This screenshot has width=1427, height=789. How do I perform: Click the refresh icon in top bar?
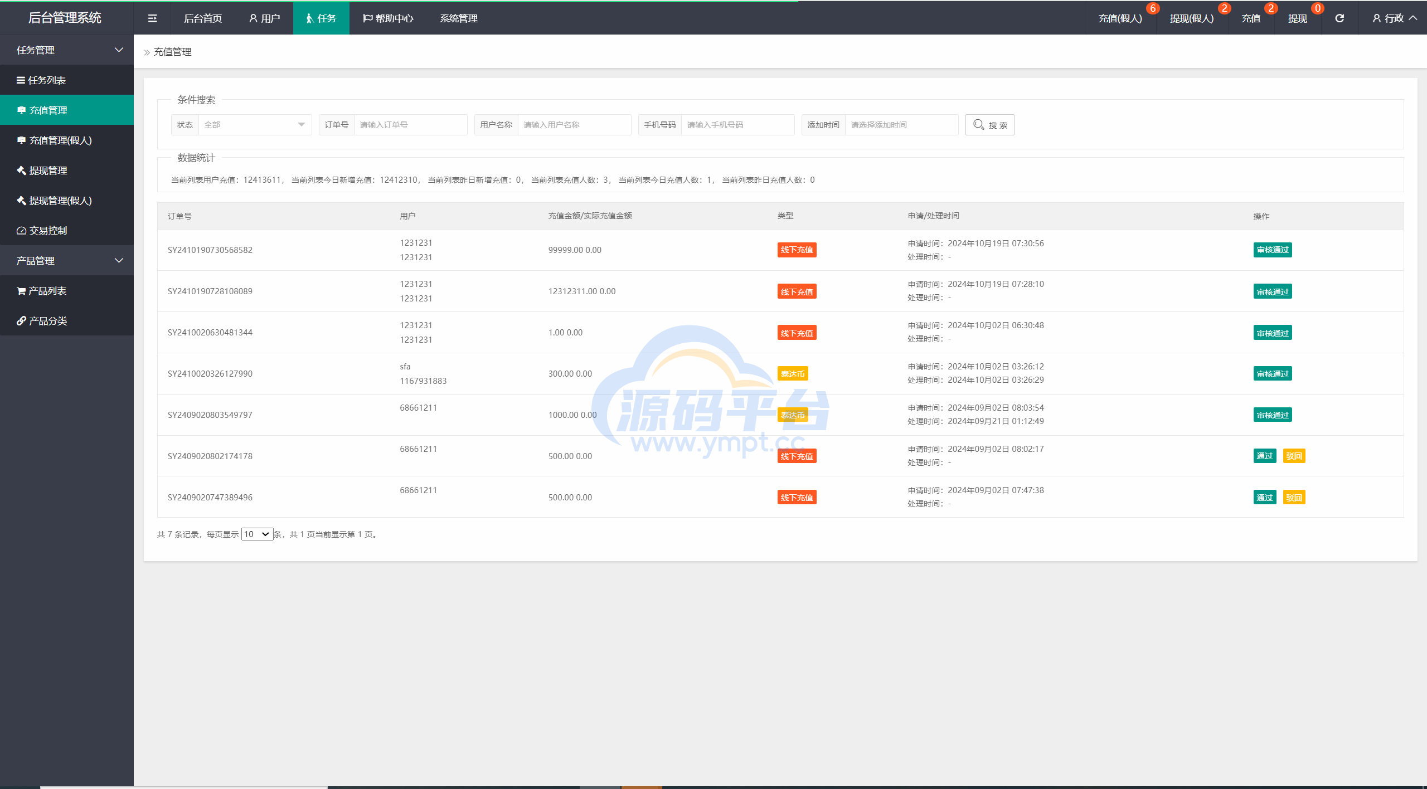(1339, 18)
